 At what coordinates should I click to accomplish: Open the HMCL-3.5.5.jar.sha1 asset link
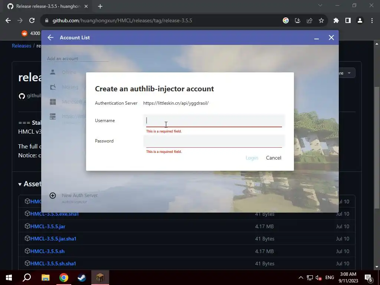[x=53, y=239]
